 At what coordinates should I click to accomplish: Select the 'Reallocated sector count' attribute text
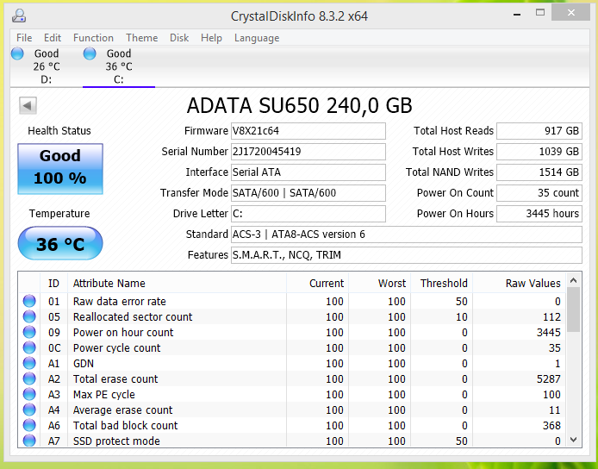click(133, 316)
